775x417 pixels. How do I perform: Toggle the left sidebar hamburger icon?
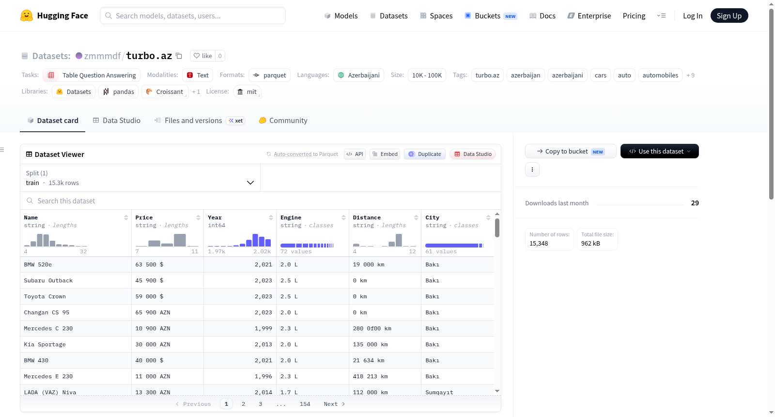(2, 150)
